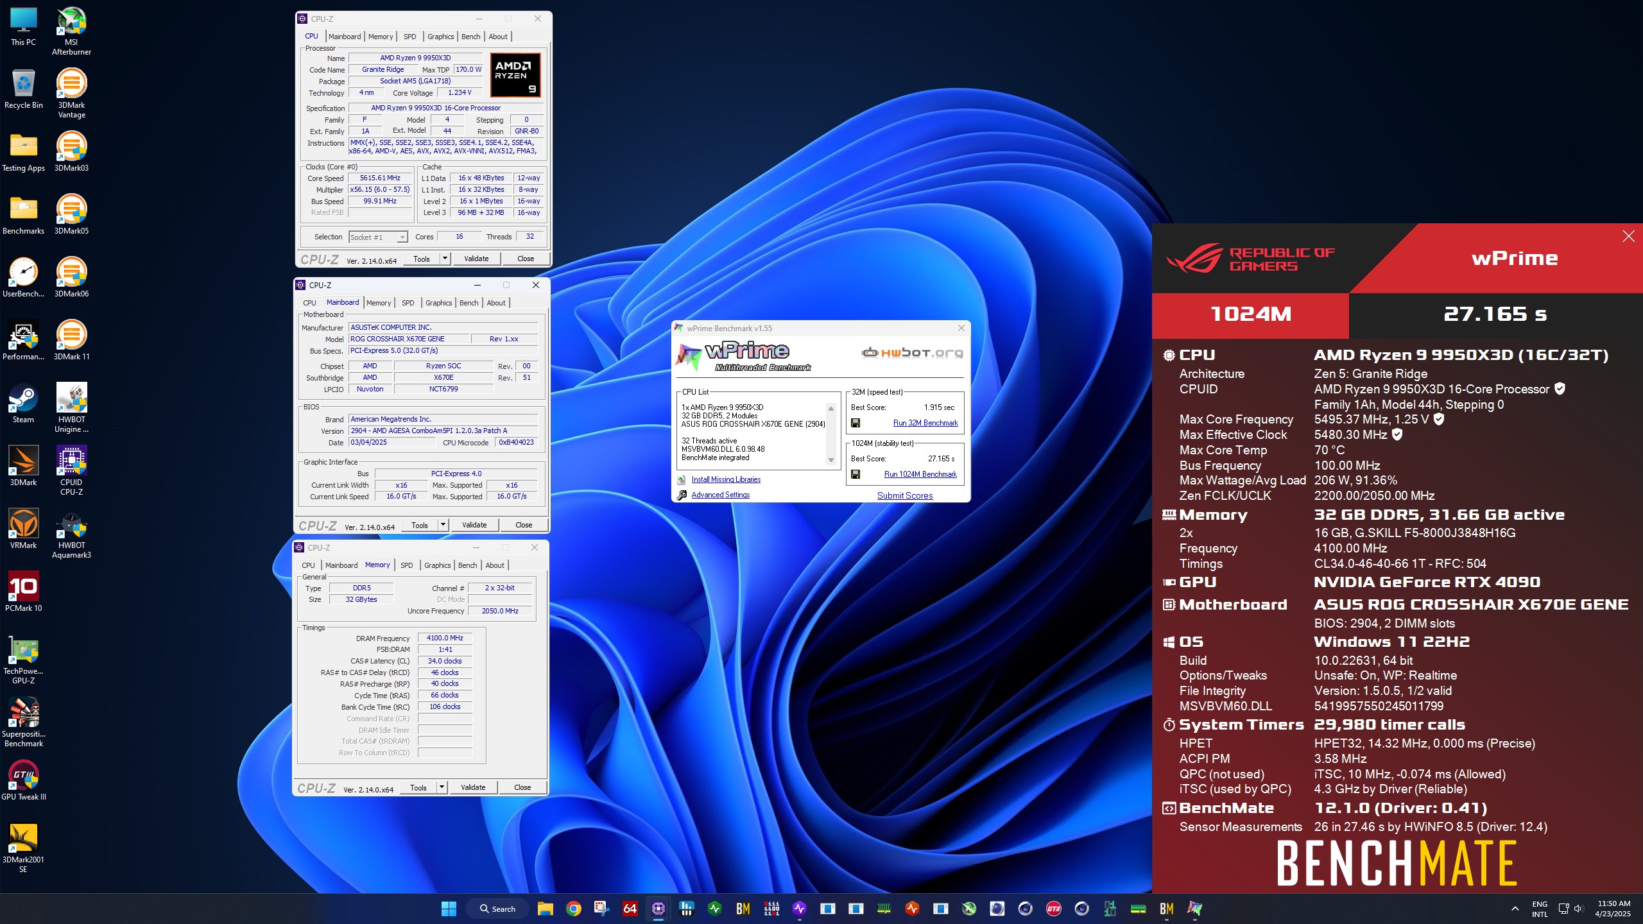The image size is (1643, 924).
Task: Open Advanced Settings link in wPrime
Action: coord(720,495)
